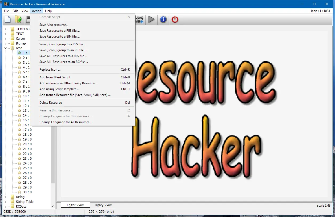This screenshot has width=335, height=217.
Task: Choose Delete Resource menu entry
Action: (83, 103)
